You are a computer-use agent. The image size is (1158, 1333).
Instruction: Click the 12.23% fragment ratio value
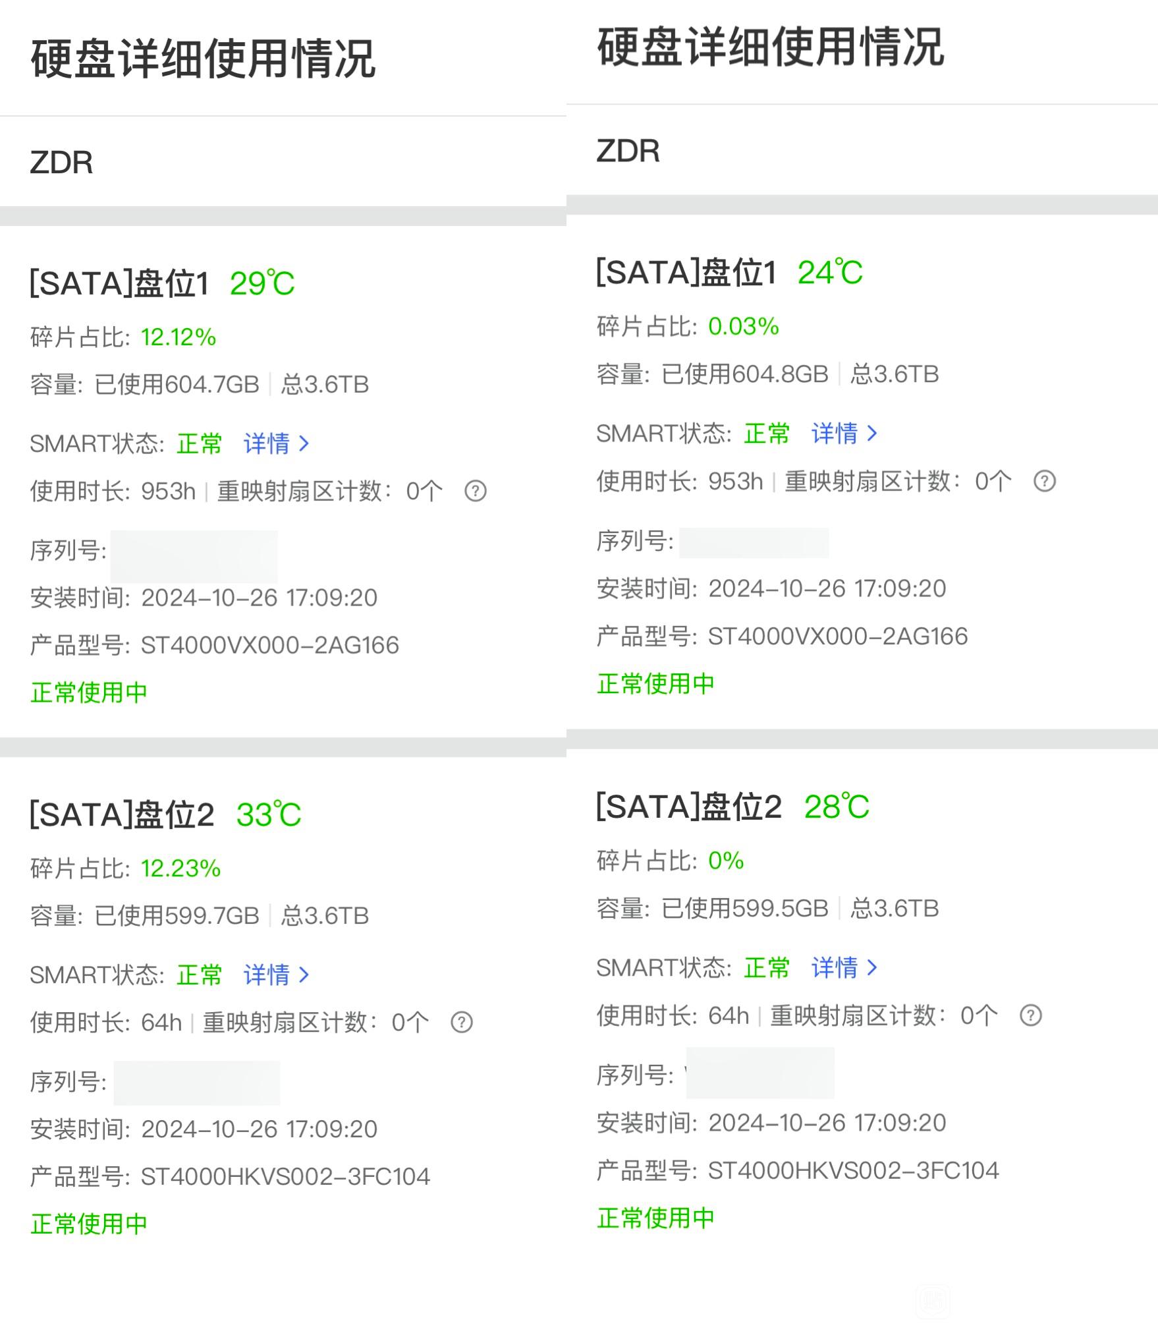[x=180, y=868]
